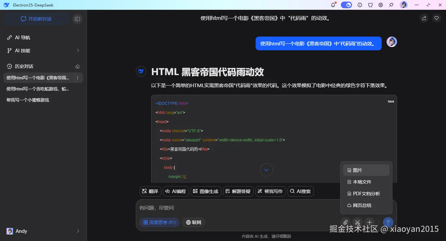Select the AI编程 shortcut above the input box
The width and height of the screenshot is (446, 241).
tap(176, 191)
